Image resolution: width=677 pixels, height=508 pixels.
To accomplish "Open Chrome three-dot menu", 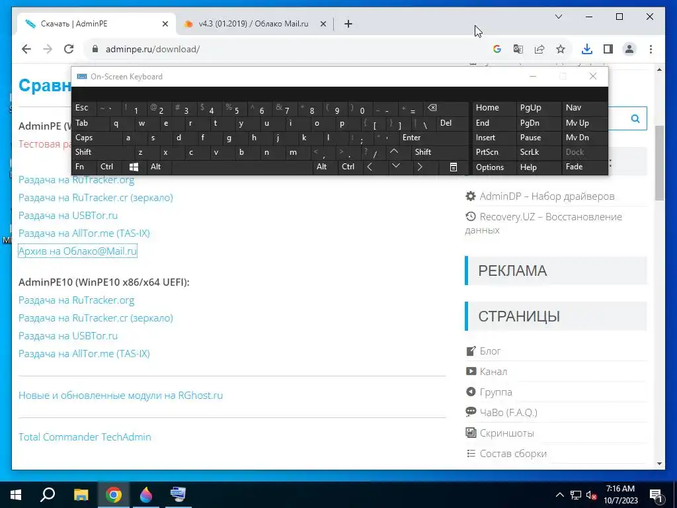I will coord(651,49).
